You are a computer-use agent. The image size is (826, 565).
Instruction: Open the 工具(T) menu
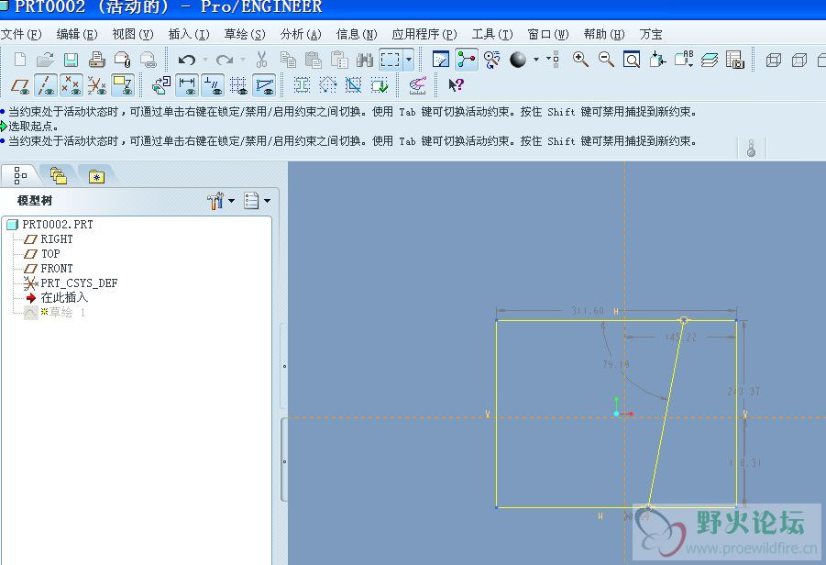tap(492, 34)
